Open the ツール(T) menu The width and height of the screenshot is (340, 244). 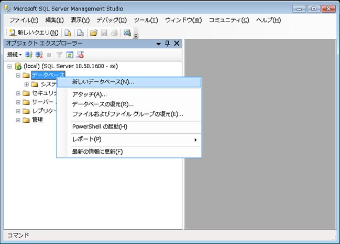click(x=146, y=20)
